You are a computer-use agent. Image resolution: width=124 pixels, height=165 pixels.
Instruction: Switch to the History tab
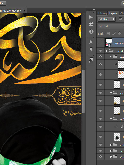coord(103,13)
